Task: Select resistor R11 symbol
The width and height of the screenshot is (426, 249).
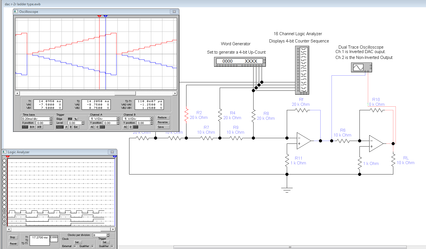Action: click(287, 161)
